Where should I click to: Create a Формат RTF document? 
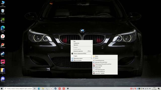(x=105, y=68)
